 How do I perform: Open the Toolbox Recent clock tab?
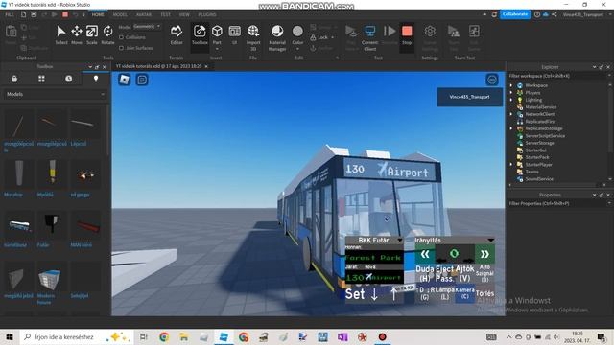68,79
